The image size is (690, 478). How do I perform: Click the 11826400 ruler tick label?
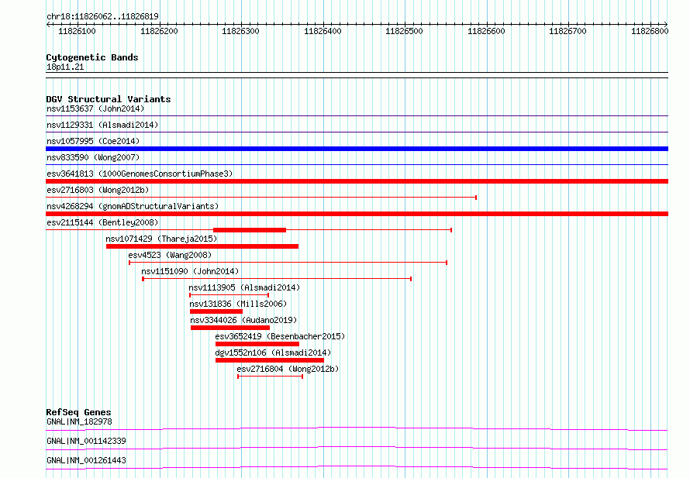(323, 31)
